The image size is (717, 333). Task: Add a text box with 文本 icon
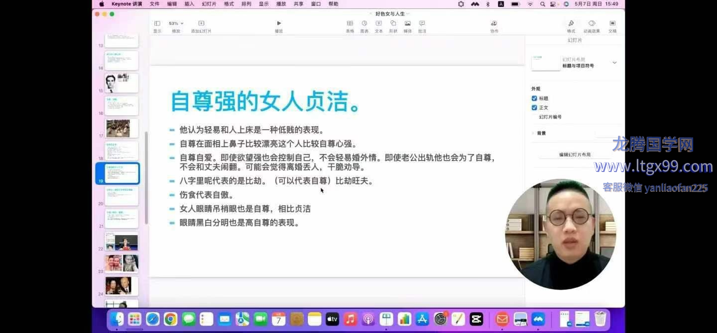(379, 23)
